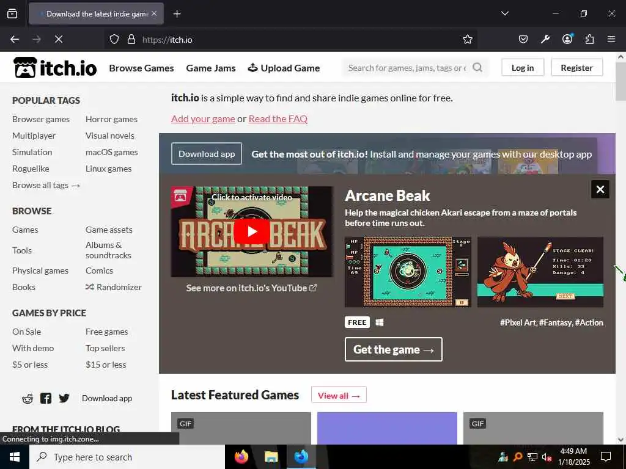Open itch.io Twitter page icon
626x469 pixels.
(64, 398)
